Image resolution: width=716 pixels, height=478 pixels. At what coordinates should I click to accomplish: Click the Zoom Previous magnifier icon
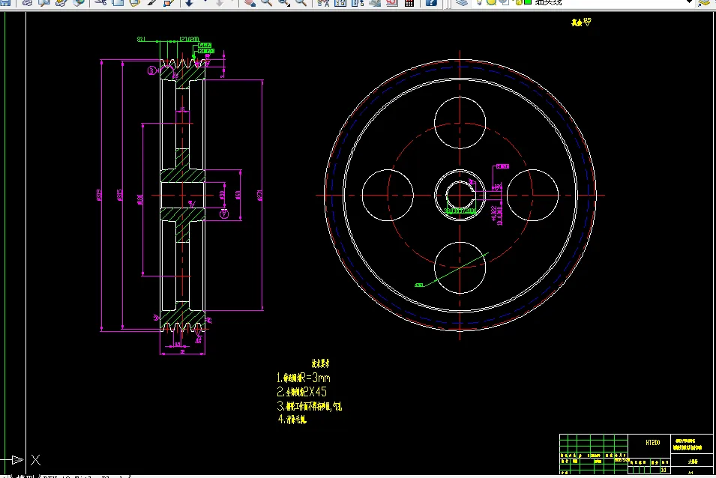[301, 3]
